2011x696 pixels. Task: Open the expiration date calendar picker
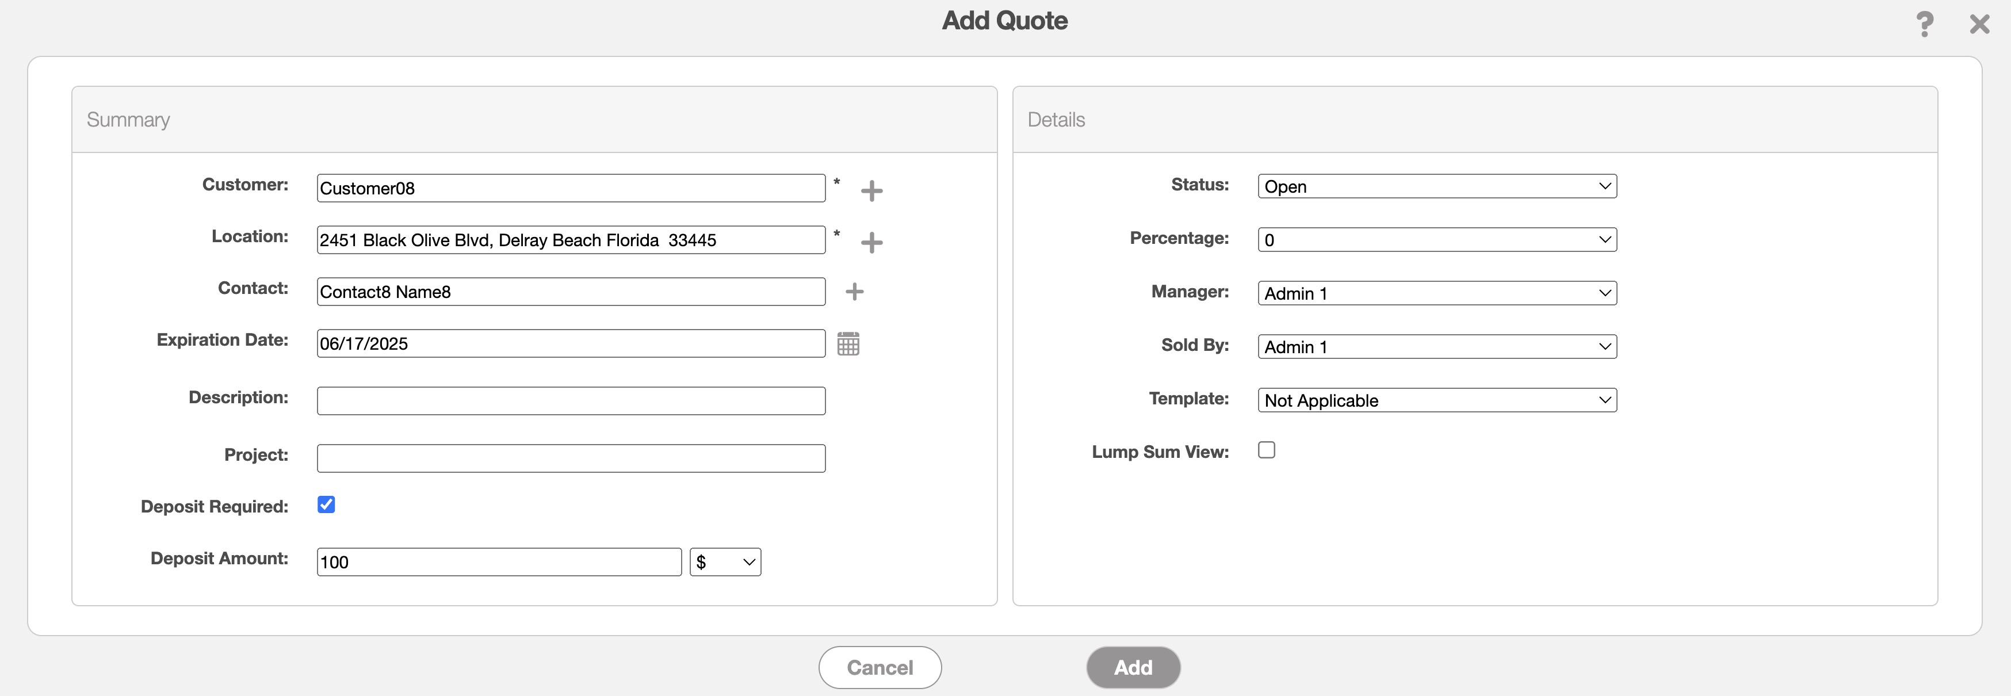[x=848, y=343]
